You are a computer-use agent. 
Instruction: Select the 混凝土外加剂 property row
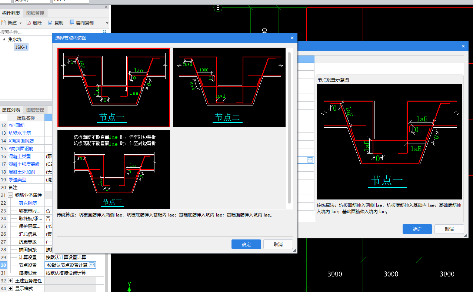[x=26, y=172]
